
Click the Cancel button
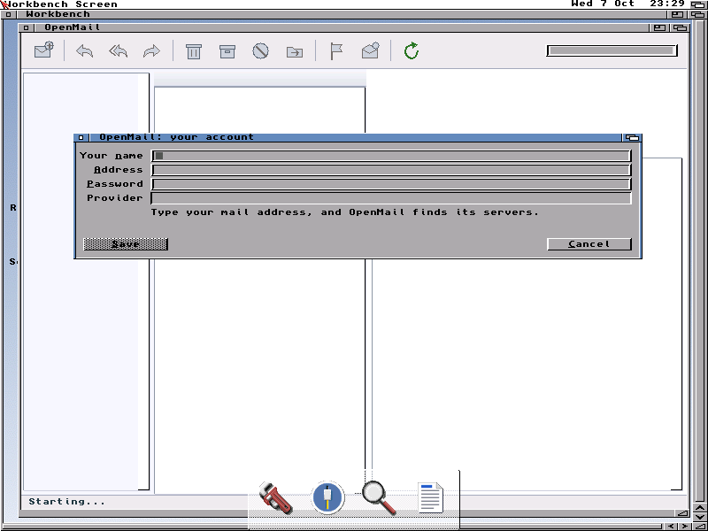(589, 244)
